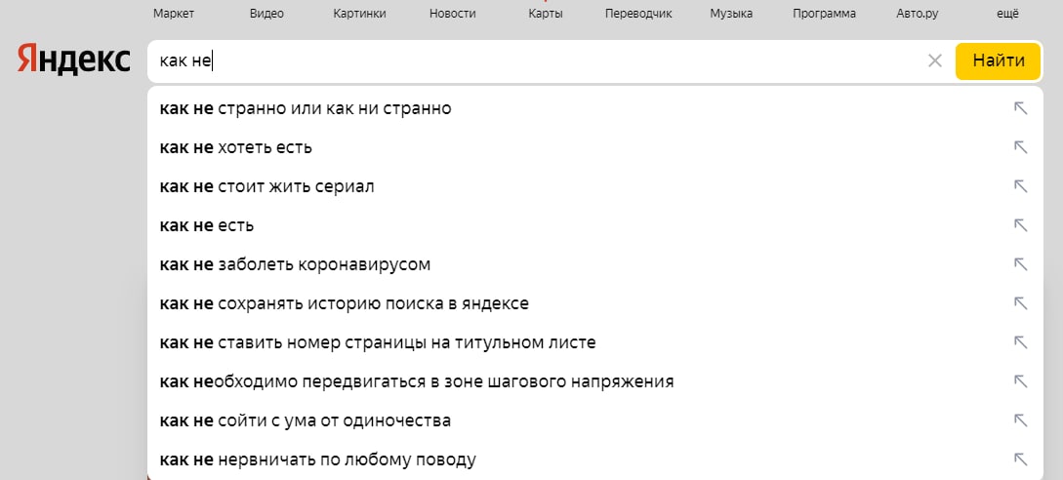
Task: Open the Музыка service link
Action: click(x=731, y=14)
